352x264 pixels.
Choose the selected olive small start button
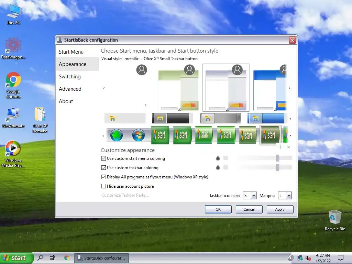pyautogui.click(x=270, y=135)
